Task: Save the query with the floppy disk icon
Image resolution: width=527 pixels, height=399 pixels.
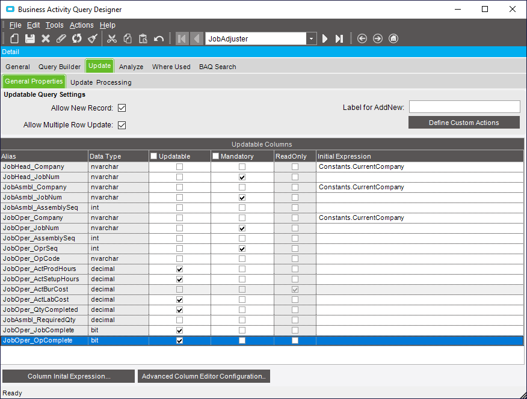Action: click(29, 38)
